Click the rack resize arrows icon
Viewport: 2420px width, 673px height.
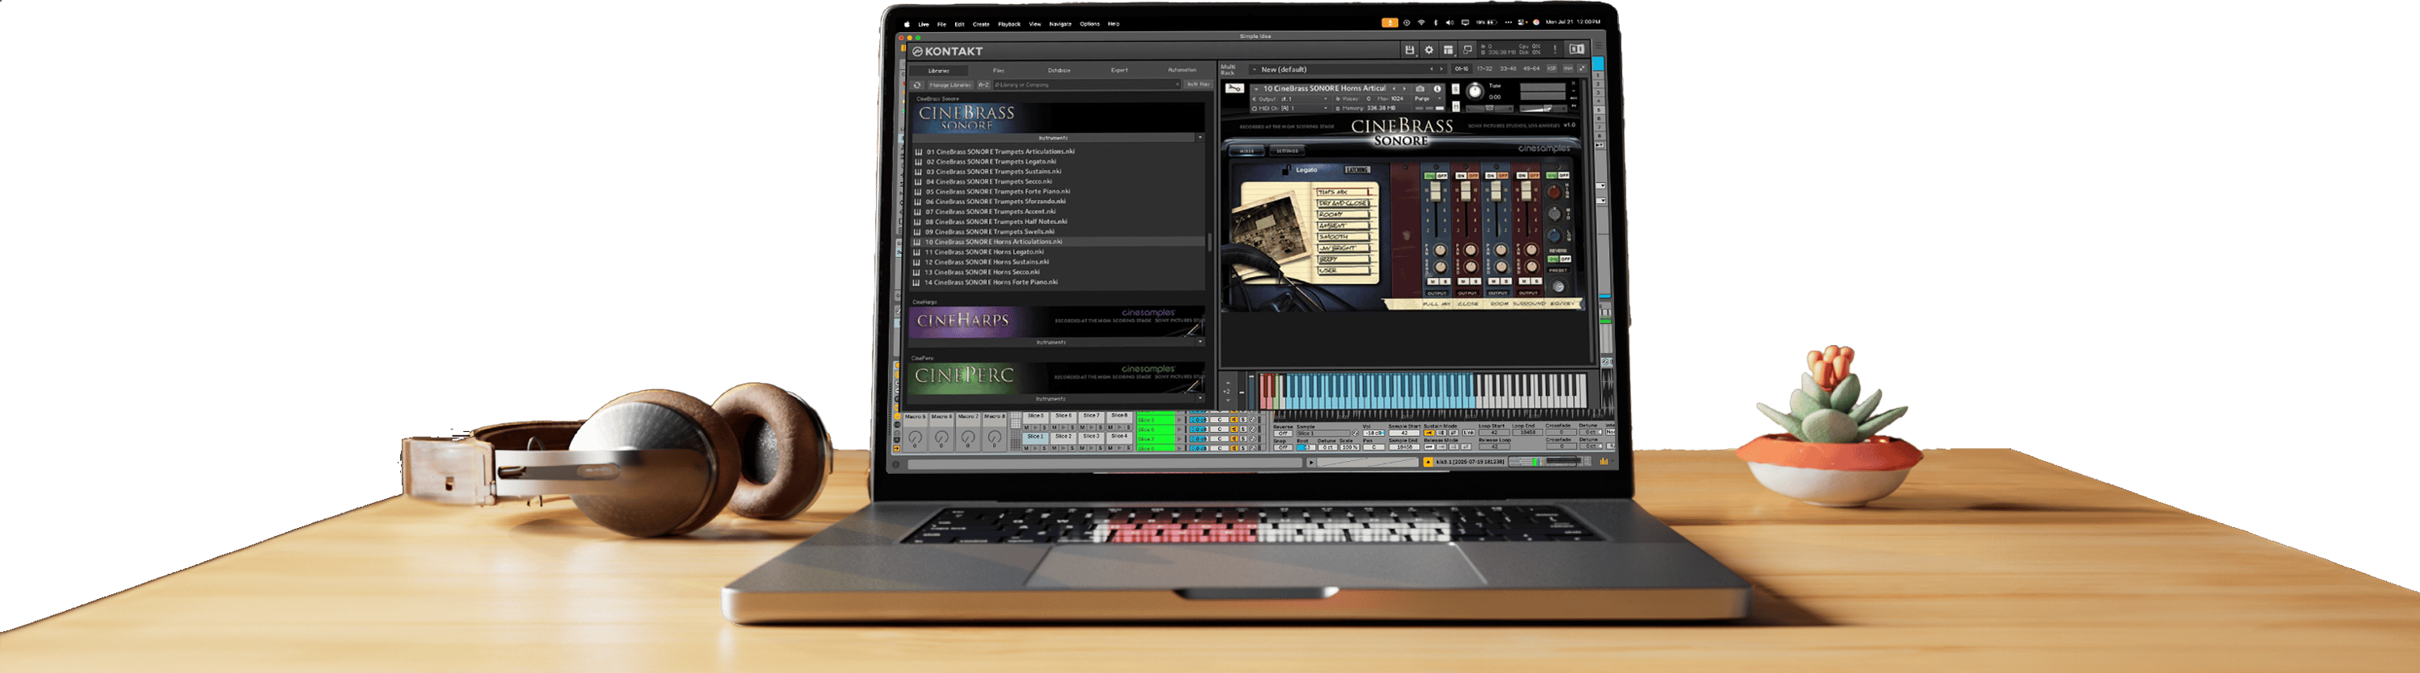click(1582, 69)
